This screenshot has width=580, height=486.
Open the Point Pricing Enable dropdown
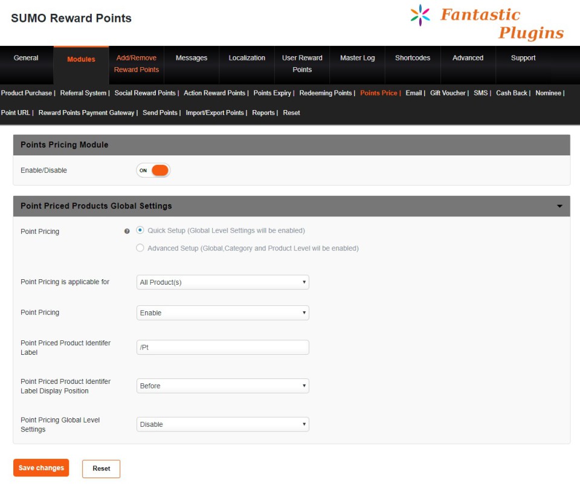[x=222, y=313]
